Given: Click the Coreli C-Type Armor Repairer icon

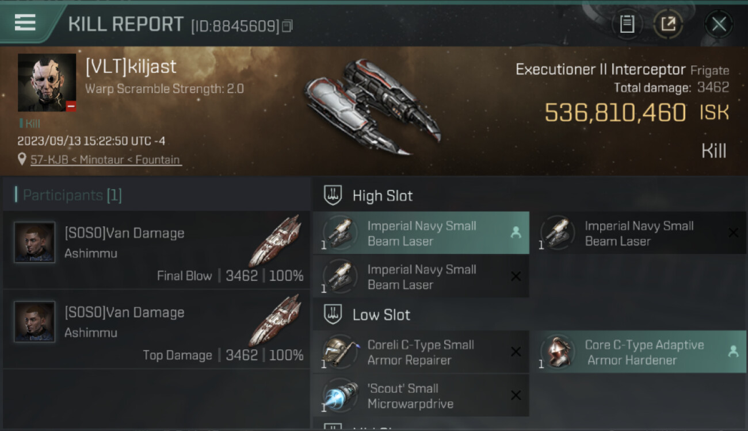Looking at the screenshot, I should coord(339,352).
